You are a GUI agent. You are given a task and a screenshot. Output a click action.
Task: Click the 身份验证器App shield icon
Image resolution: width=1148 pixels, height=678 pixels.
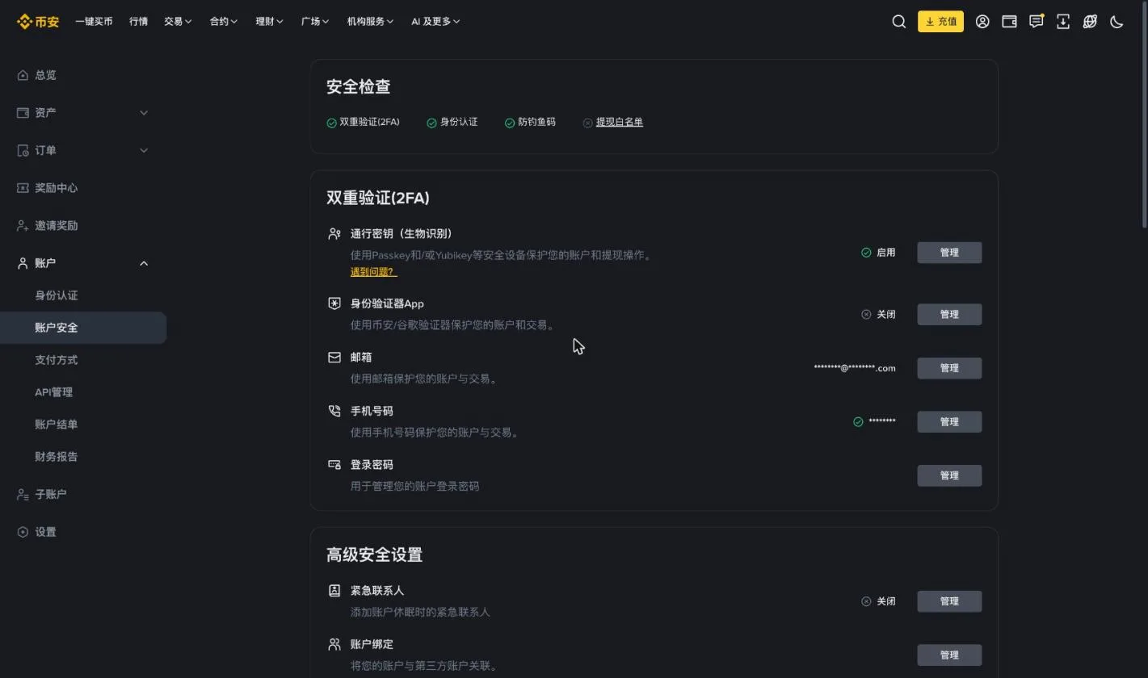(x=334, y=303)
